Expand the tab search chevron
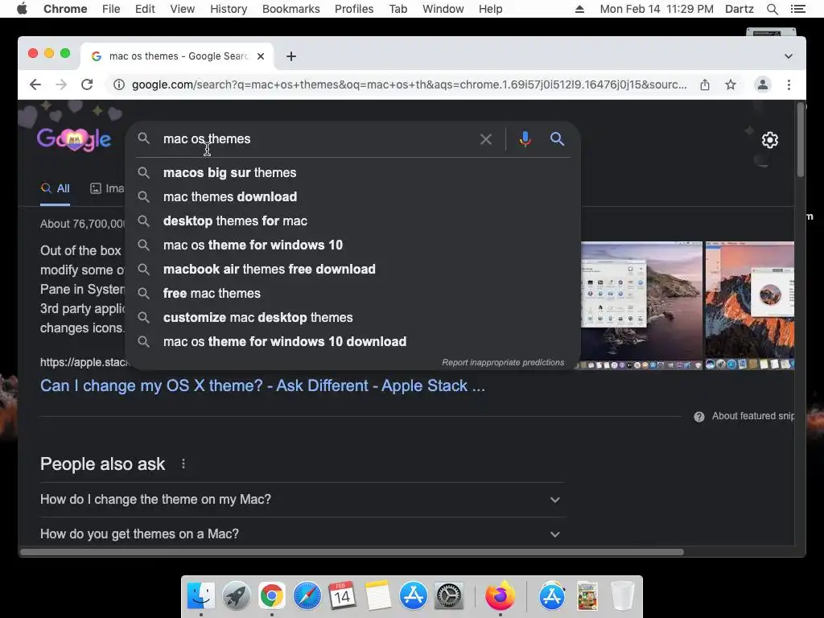 (x=789, y=56)
